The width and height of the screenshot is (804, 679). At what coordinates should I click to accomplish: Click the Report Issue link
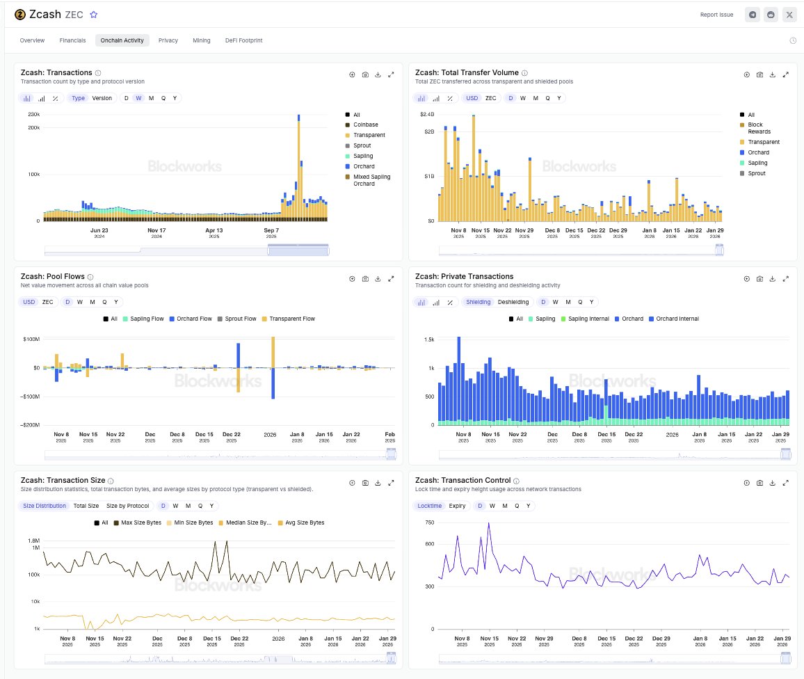(x=716, y=15)
